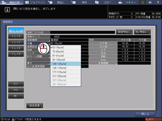Select the PI2 tray button

click(16, 90)
